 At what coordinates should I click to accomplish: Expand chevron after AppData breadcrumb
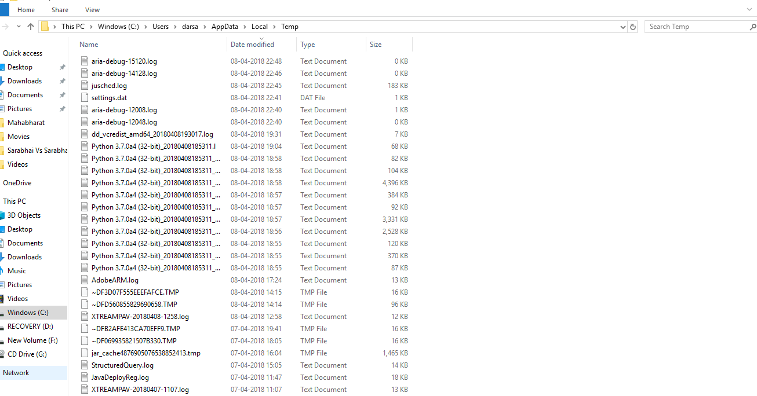coord(245,27)
